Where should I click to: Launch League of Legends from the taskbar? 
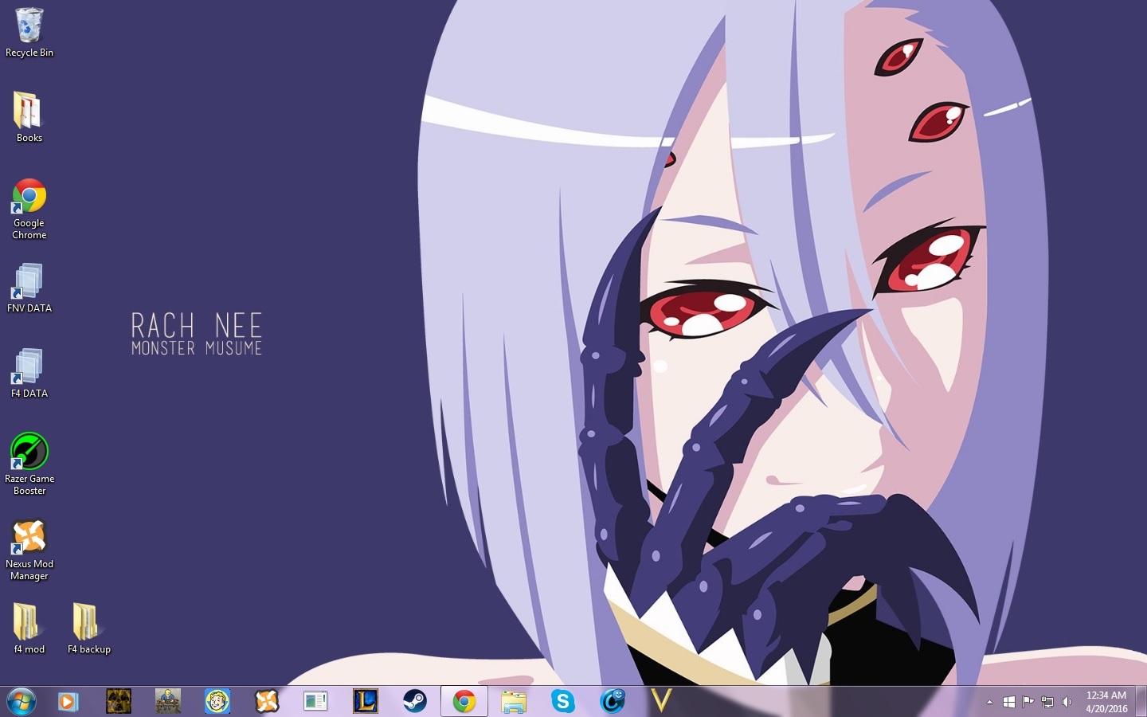click(x=366, y=701)
